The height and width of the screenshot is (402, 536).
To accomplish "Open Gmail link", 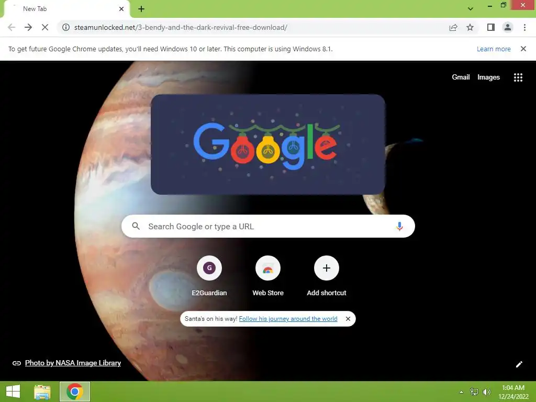I will 461,77.
